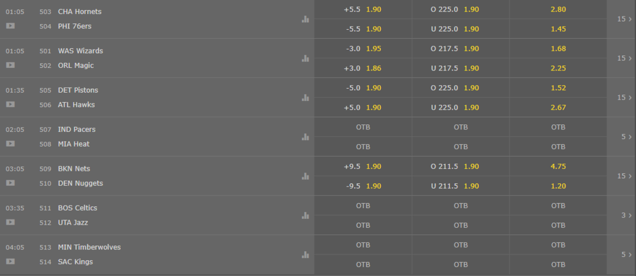The image size is (636, 276).
Task: Open live stream icon for Pacers vs Heat
Action: click(x=10, y=143)
